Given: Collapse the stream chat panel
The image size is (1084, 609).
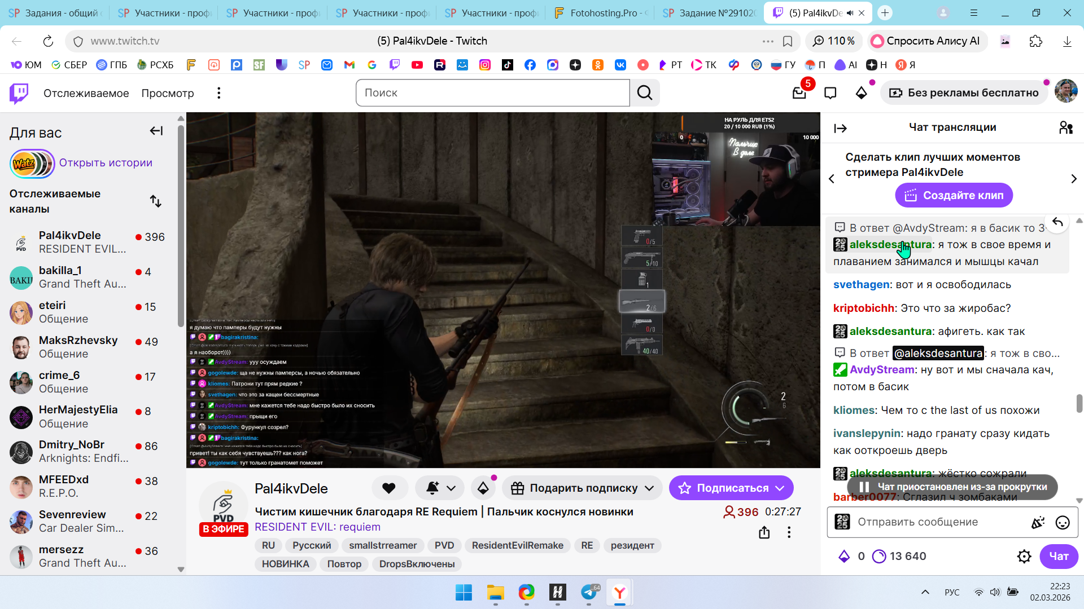Looking at the screenshot, I should pos(840,129).
